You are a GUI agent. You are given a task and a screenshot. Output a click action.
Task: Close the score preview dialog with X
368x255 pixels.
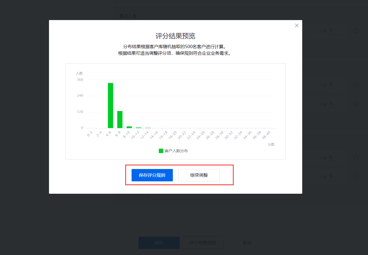click(x=297, y=26)
